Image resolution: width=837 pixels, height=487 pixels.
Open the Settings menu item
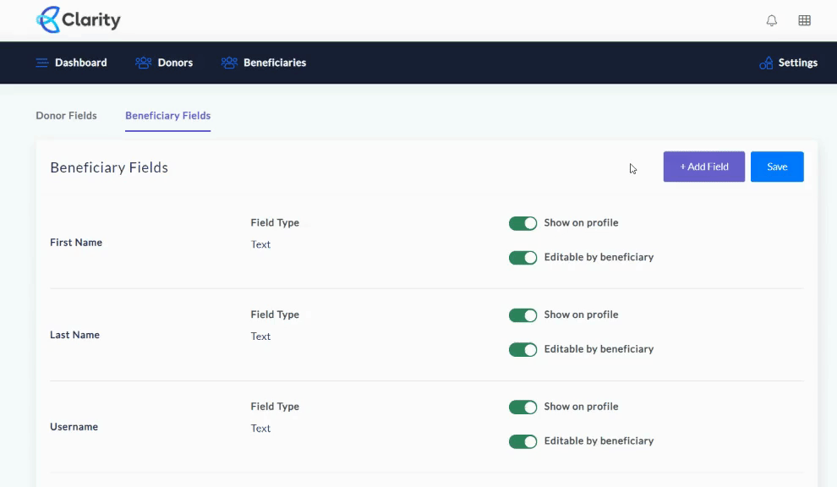tap(795, 63)
